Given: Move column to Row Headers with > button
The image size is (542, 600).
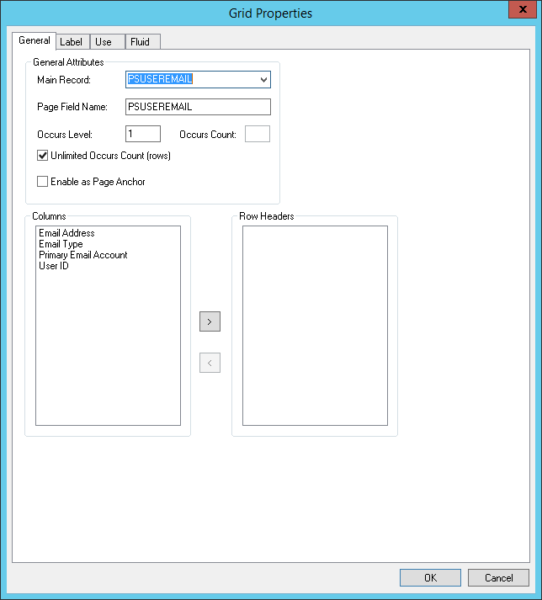Looking at the screenshot, I should (210, 321).
